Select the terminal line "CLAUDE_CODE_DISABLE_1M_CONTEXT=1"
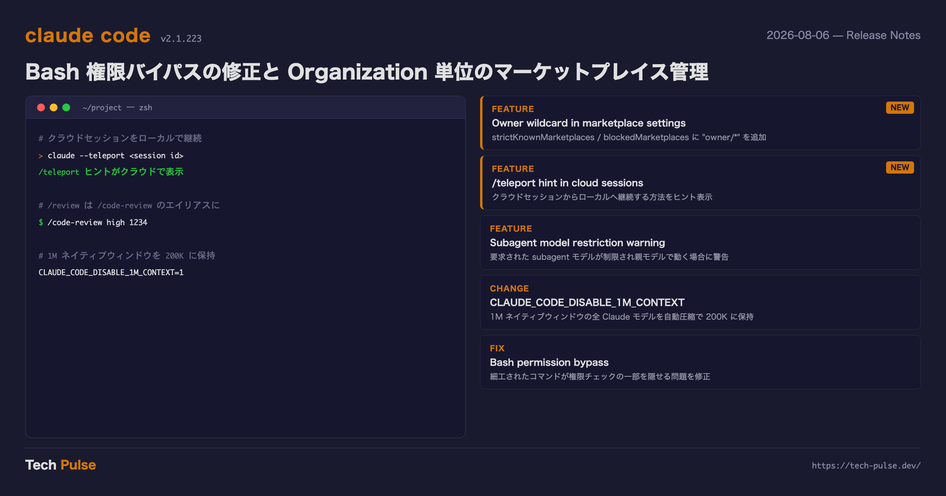 [x=111, y=272]
